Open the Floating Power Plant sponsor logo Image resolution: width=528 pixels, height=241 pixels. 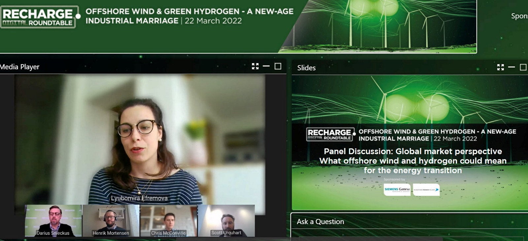pos(426,189)
